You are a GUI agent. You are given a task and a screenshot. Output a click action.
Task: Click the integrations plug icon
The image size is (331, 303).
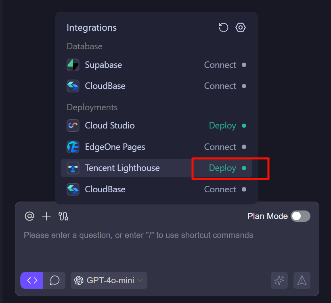point(63,216)
